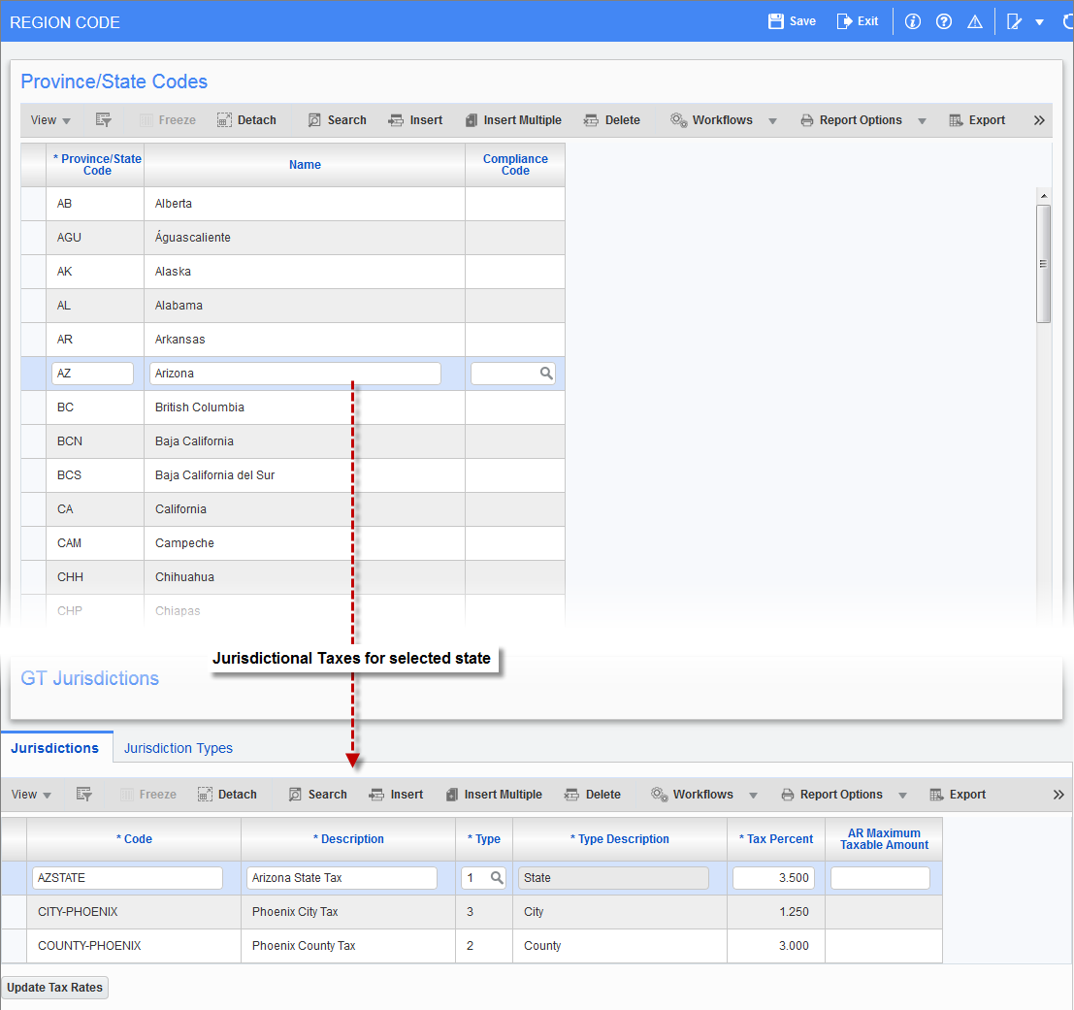This screenshot has width=1074, height=1010.
Task: Expand the Province toolbar overflow chevron
Action: pyautogui.click(x=1039, y=120)
